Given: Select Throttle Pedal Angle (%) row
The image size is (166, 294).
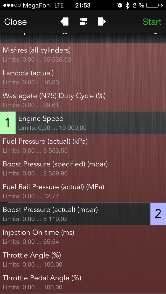Looking at the screenshot, I should (x=83, y=282).
